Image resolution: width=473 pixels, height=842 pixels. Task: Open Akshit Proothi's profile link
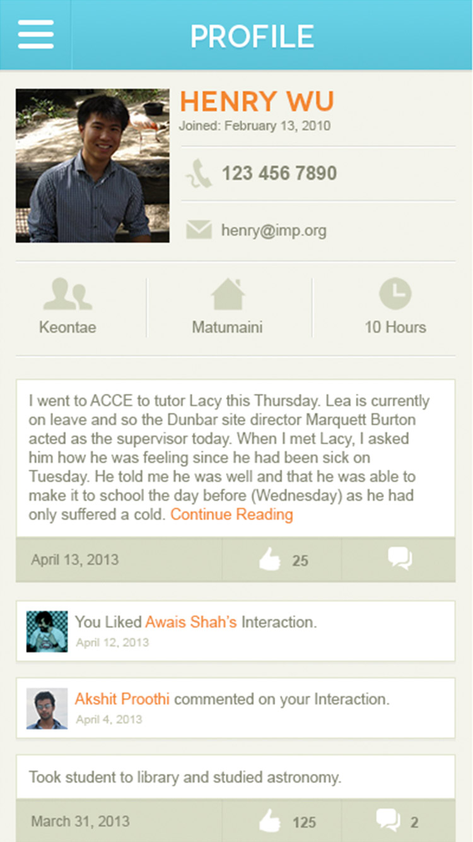122,699
